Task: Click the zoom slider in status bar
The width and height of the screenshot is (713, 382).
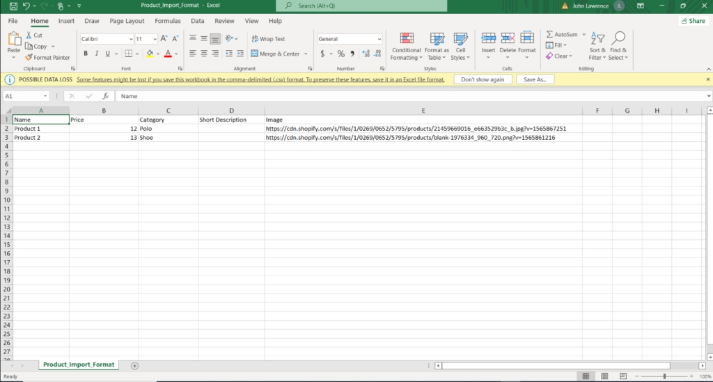Action: coord(664,376)
